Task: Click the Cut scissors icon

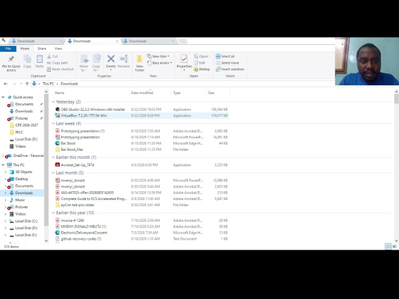Action: point(49,56)
